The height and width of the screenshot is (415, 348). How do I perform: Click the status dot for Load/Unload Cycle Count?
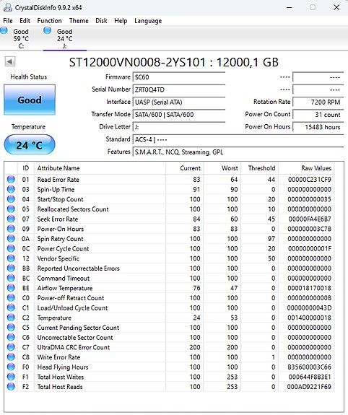(x=11, y=307)
